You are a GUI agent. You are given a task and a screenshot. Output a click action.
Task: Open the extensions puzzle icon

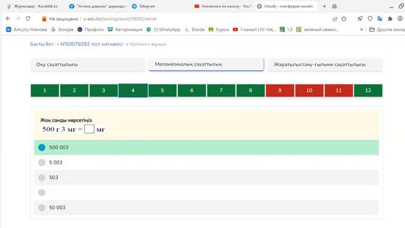point(390,18)
